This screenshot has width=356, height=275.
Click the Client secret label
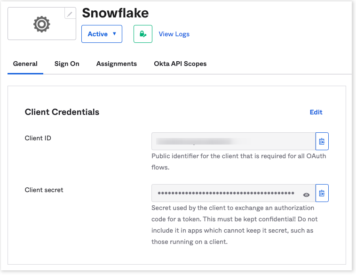pos(44,190)
